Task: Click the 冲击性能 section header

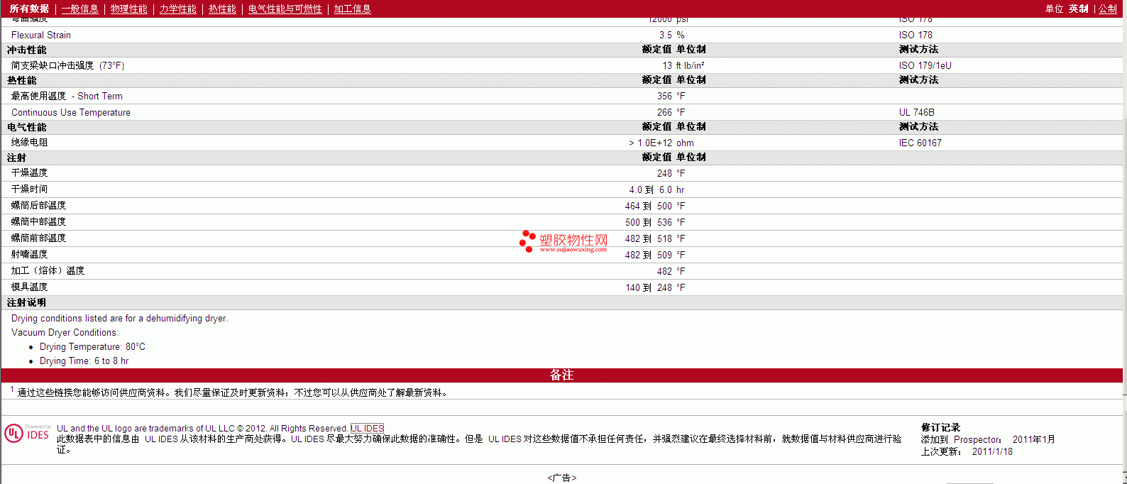Action: tap(26, 50)
